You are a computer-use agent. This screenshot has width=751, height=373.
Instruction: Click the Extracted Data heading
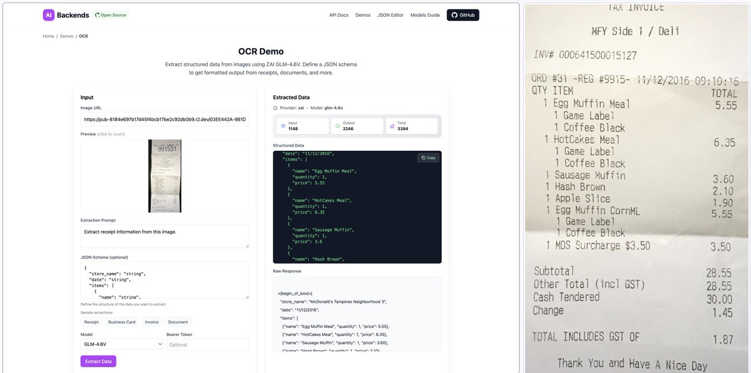[x=291, y=98]
